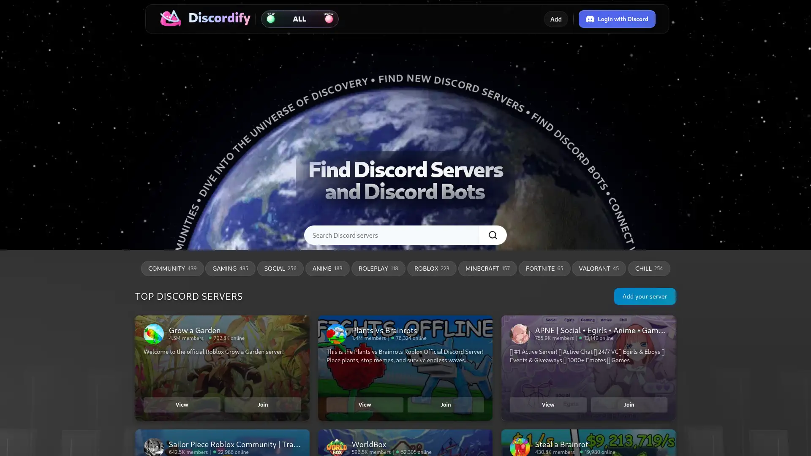Select the ROLEPLAY 118 category tag

(378, 269)
